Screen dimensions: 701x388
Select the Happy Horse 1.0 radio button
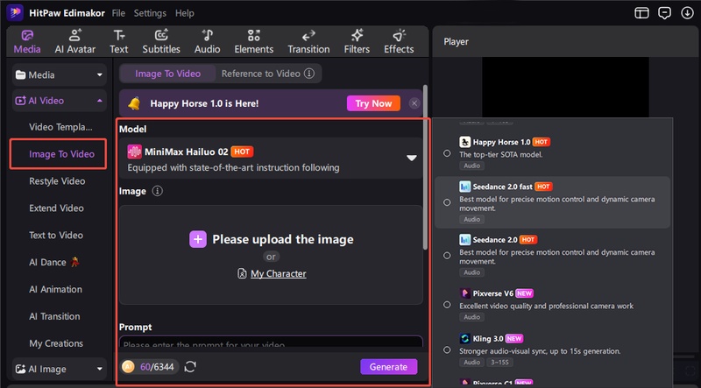tap(447, 153)
